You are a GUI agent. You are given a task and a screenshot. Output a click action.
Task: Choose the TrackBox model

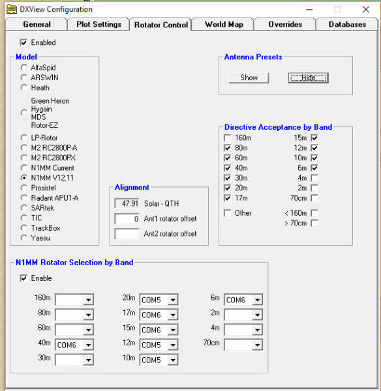[23, 228]
